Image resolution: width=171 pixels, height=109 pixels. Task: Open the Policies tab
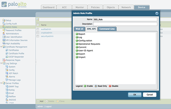click(95, 7)
